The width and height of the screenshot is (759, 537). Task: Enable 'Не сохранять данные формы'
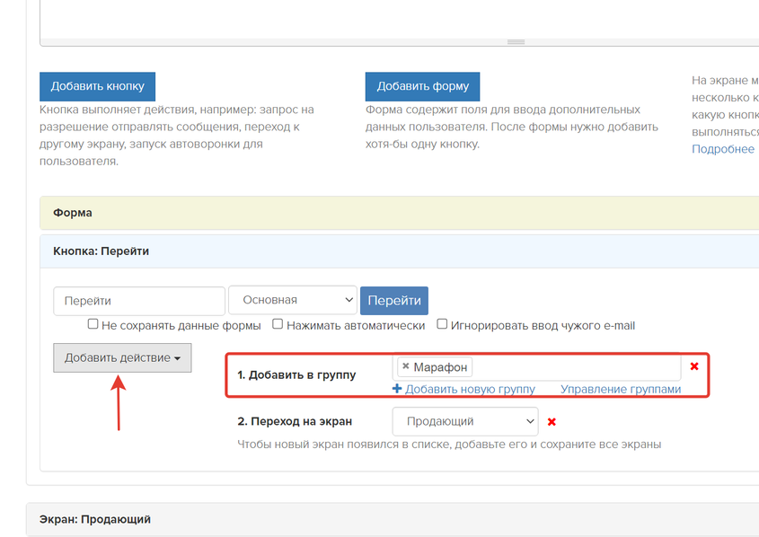coord(93,323)
